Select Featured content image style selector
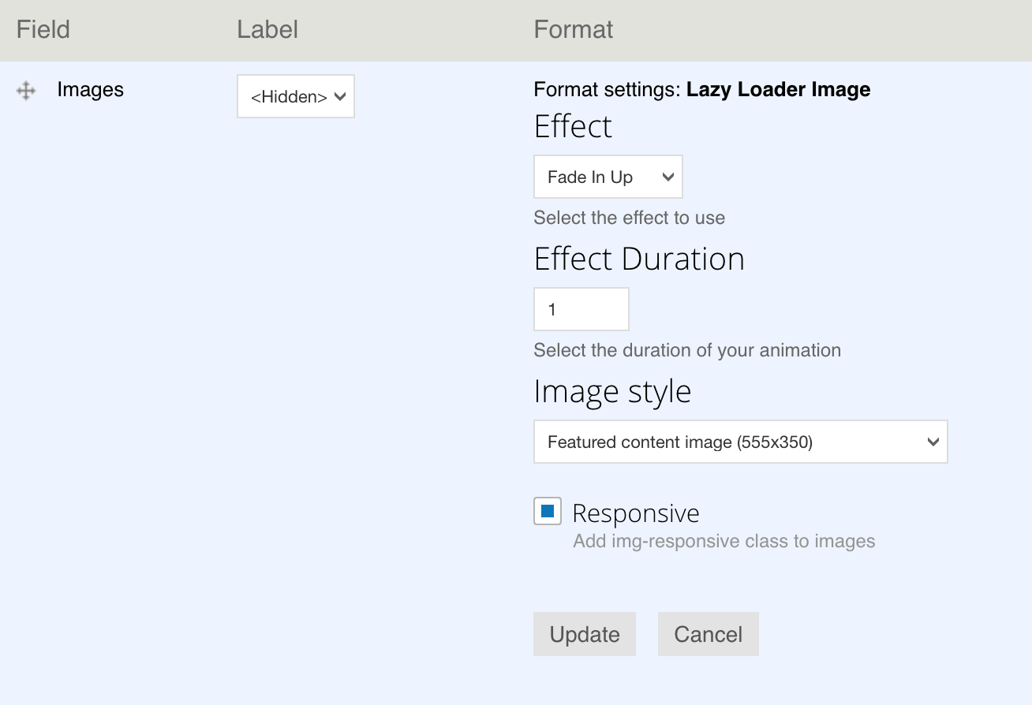 (740, 442)
